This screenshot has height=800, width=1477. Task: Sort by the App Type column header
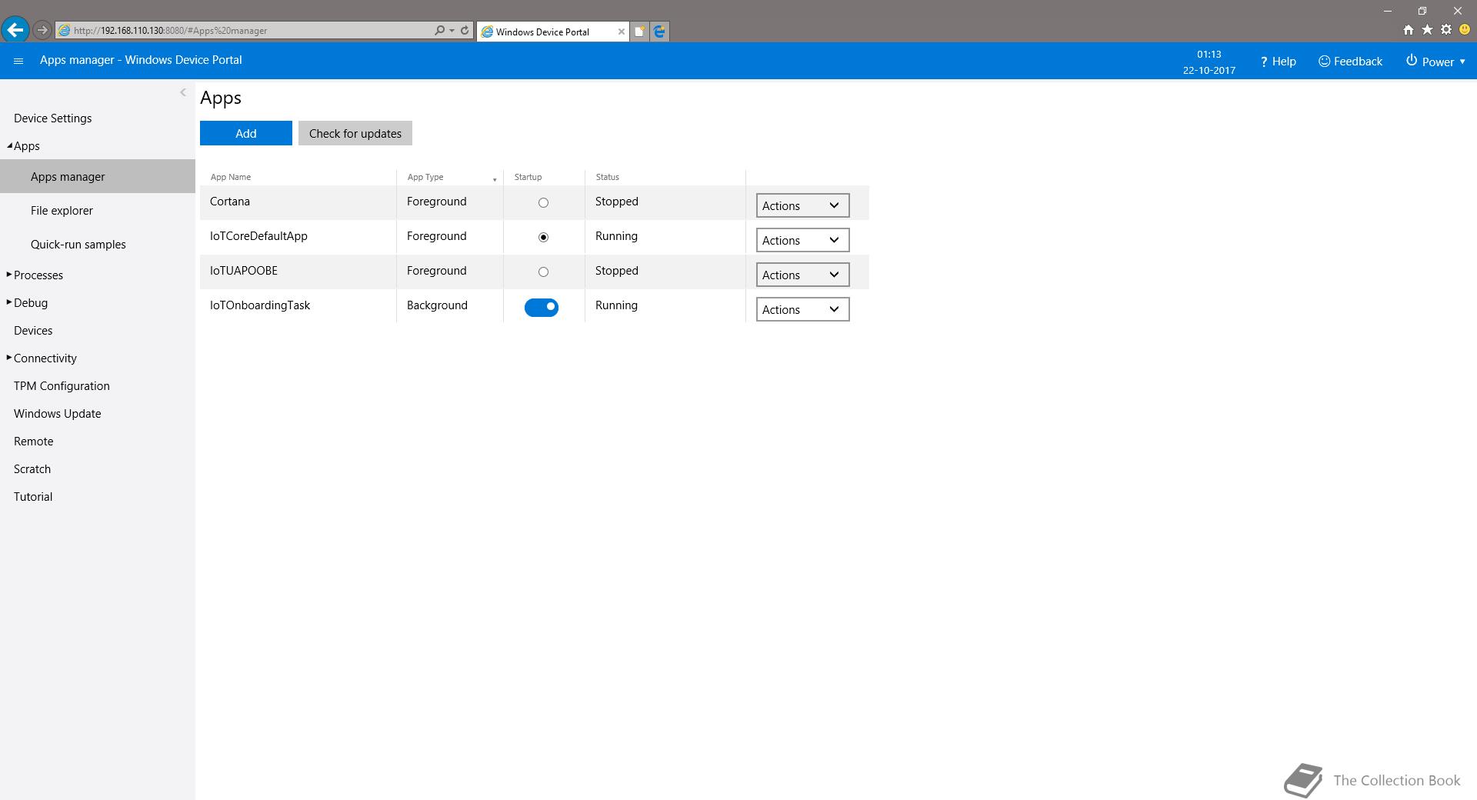point(425,177)
